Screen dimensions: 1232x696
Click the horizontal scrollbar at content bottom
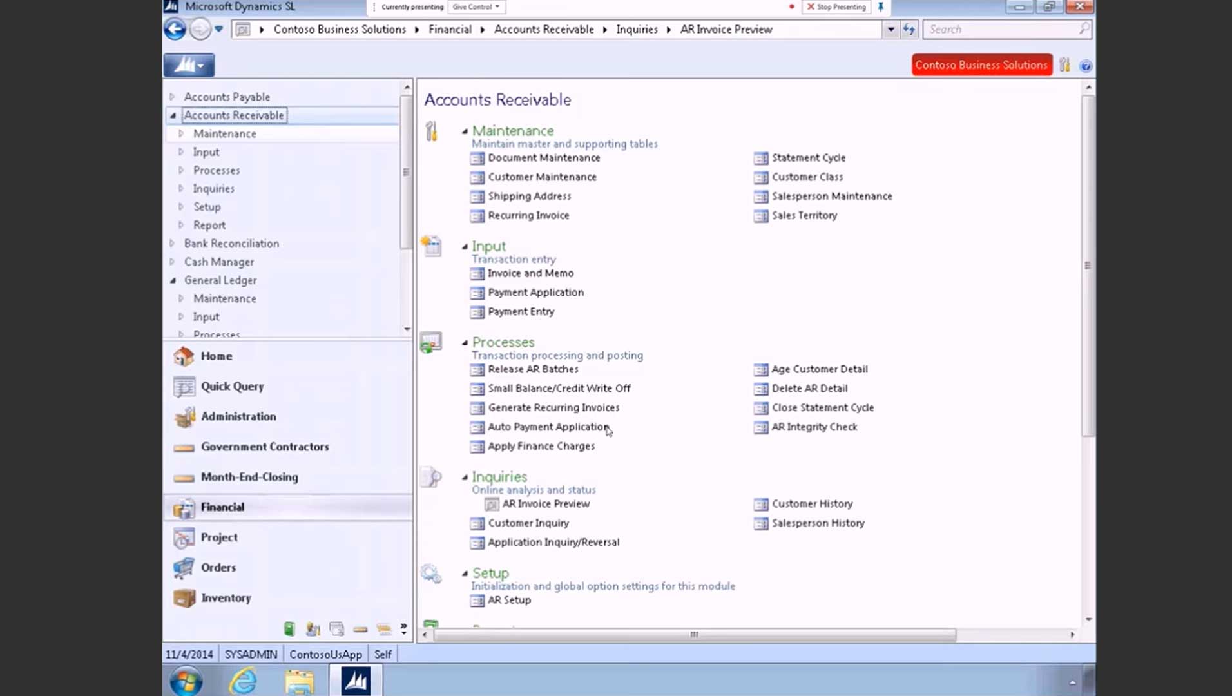(x=694, y=635)
